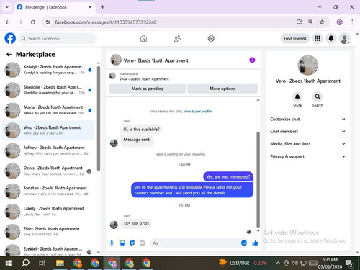Navigate back in browser
The height and width of the screenshot is (270, 360).
(x=8, y=22)
